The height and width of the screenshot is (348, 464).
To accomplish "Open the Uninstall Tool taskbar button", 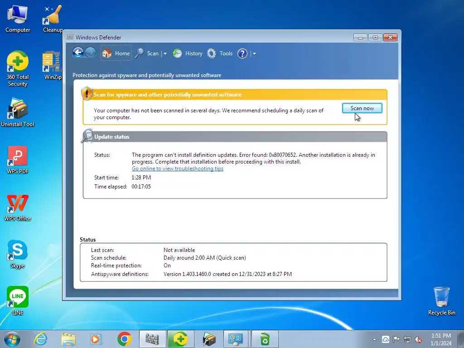I will coord(208,339).
